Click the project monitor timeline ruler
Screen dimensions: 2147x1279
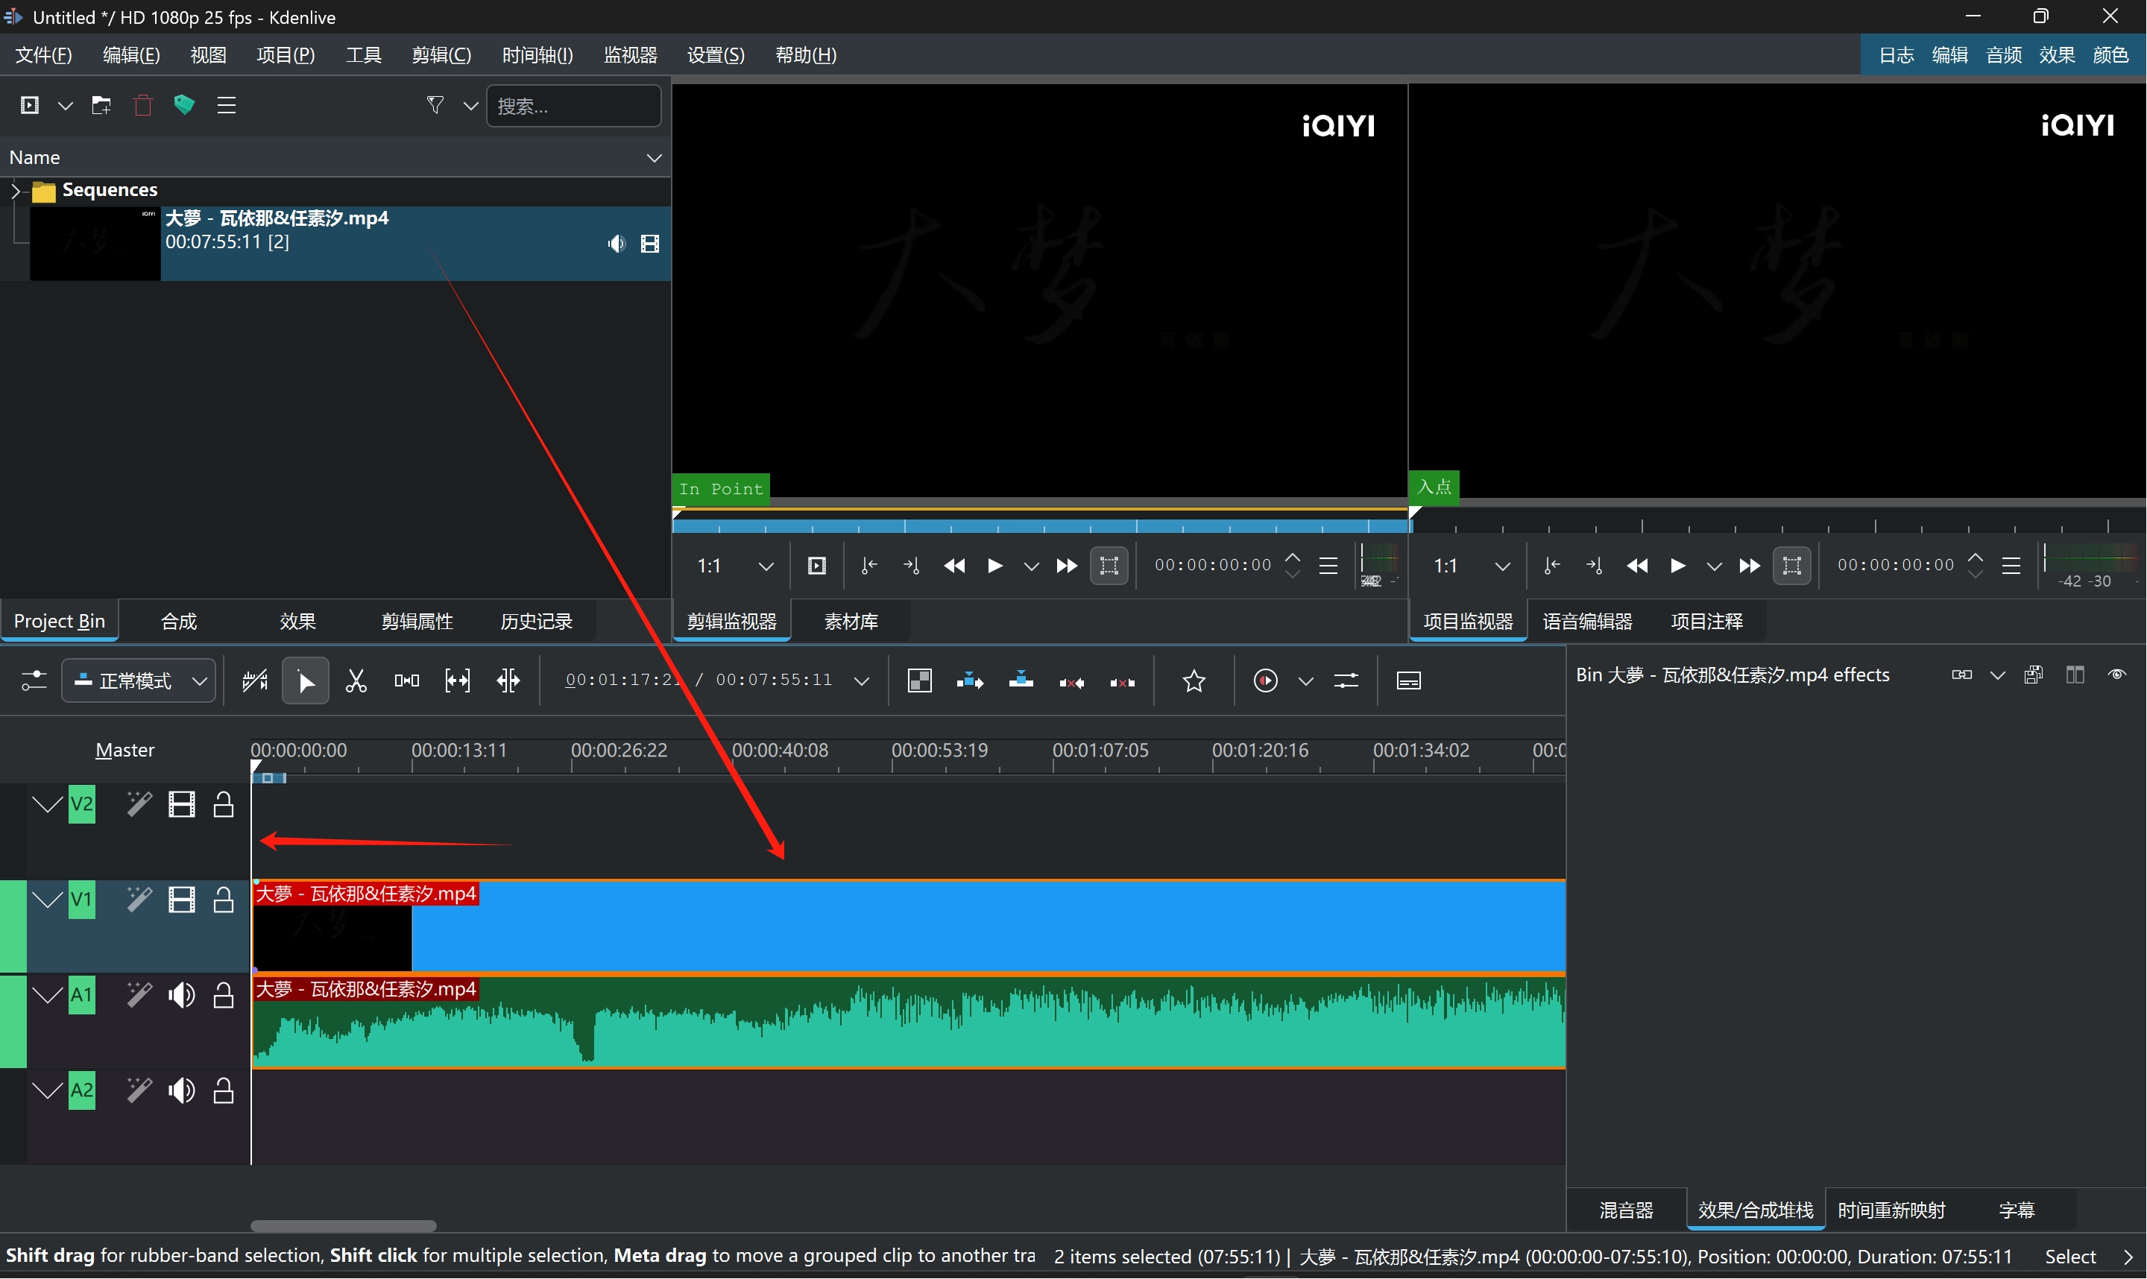pos(1777,522)
